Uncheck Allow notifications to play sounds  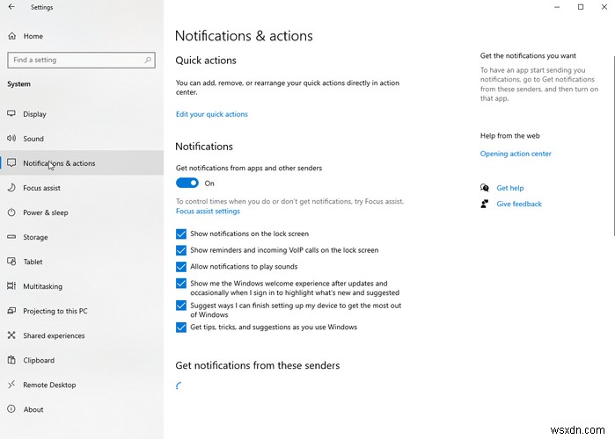[x=181, y=266]
